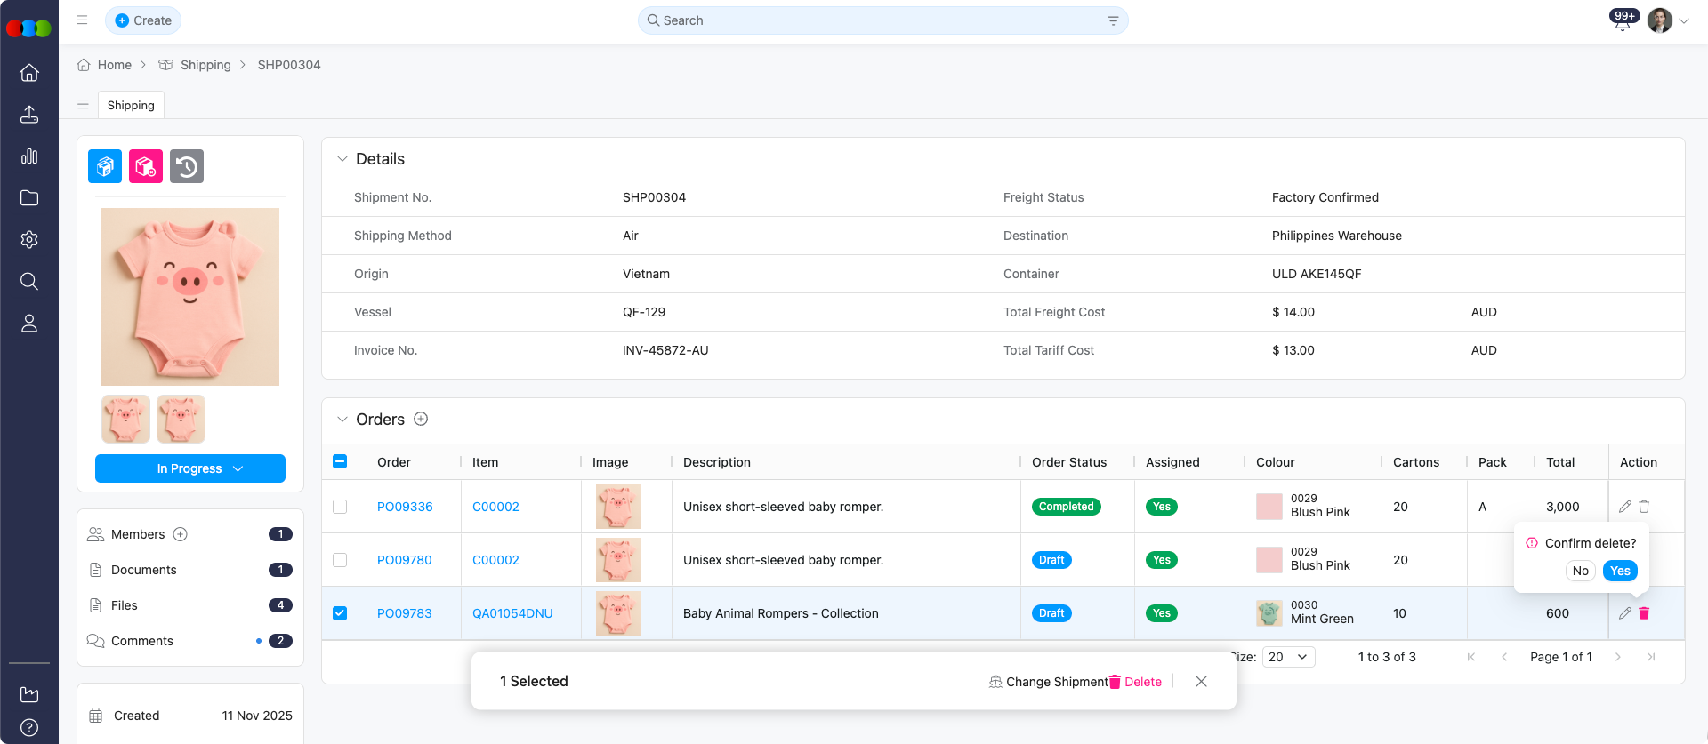This screenshot has width=1708, height=744.
Task: Uncheck the PO09783 row checkbox
Action: point(340,613)
